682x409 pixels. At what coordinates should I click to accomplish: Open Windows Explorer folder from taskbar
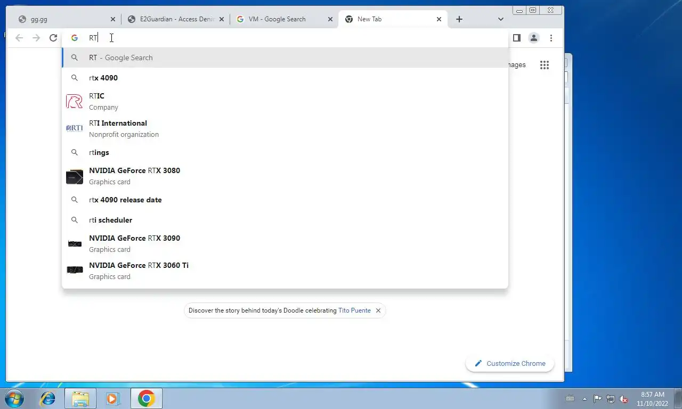[80, 398]
